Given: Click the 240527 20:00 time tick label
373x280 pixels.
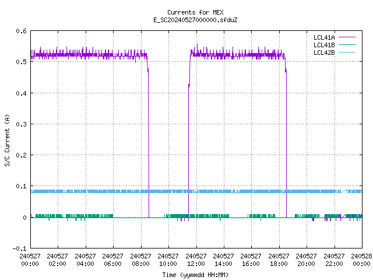Looking at the screenshot, I should click(306, 260).
